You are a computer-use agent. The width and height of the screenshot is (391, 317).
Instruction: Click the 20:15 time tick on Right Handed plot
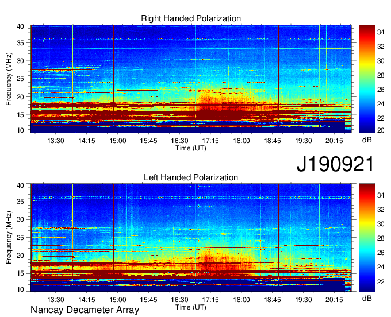[334, 141]
